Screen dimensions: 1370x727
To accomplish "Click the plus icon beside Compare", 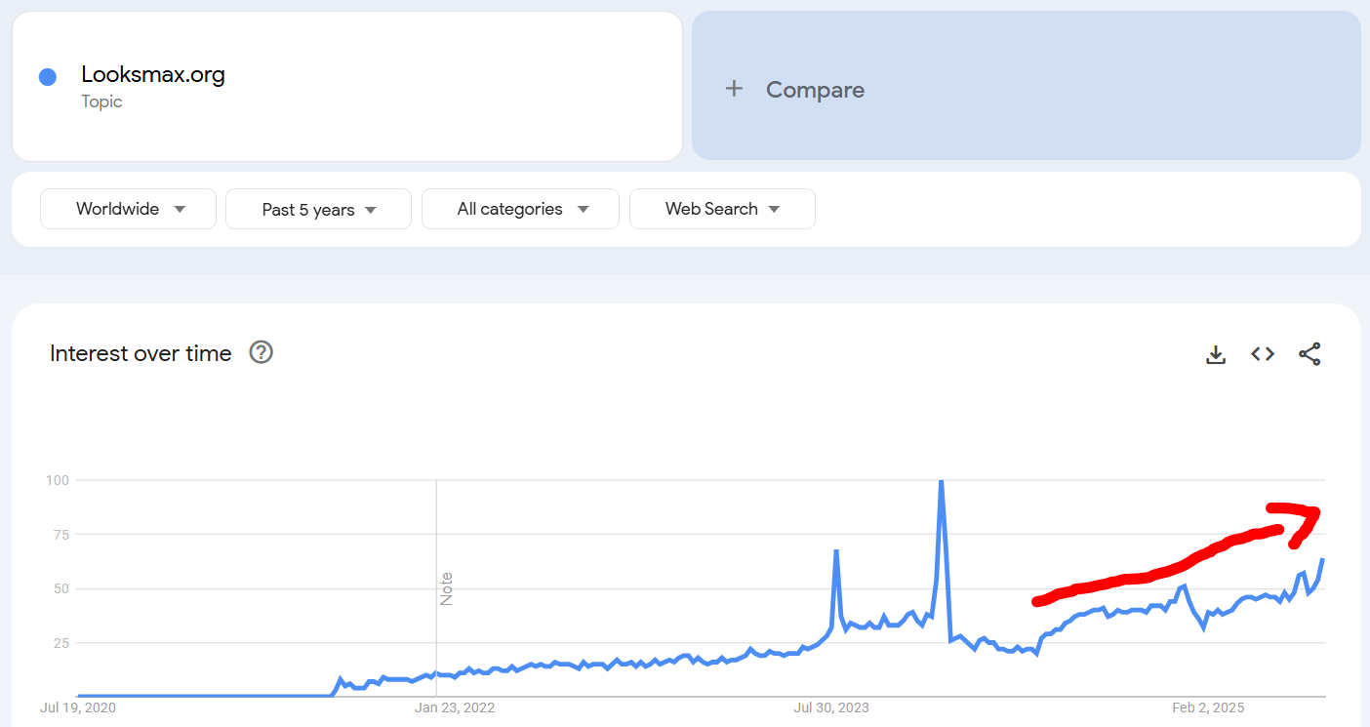I will (x=734, y=89).
